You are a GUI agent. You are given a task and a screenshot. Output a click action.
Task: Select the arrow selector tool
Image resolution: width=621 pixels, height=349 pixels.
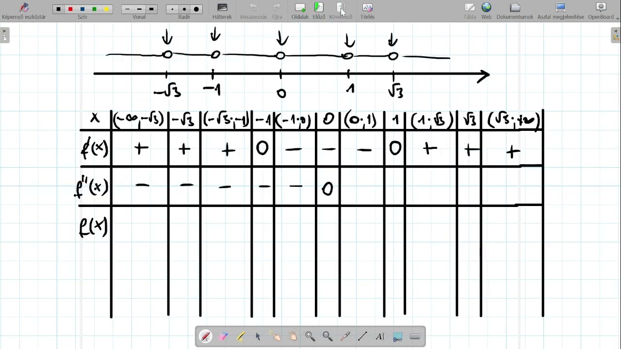point(258,336)
